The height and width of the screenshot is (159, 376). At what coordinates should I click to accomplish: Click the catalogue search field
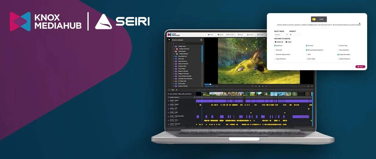pyautogui.click(x=187, y=43)
